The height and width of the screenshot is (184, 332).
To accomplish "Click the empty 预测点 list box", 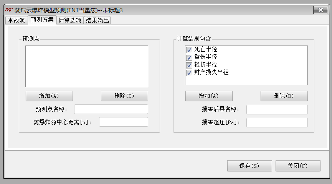I will point(87,66).
